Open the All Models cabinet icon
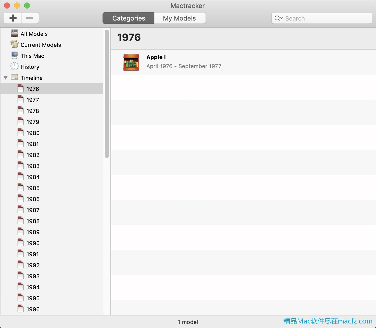 coord(15,33)
